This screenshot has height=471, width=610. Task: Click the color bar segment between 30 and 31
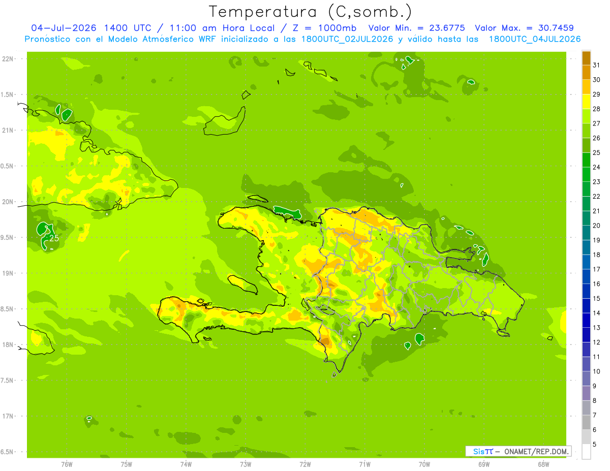[586, 72]
